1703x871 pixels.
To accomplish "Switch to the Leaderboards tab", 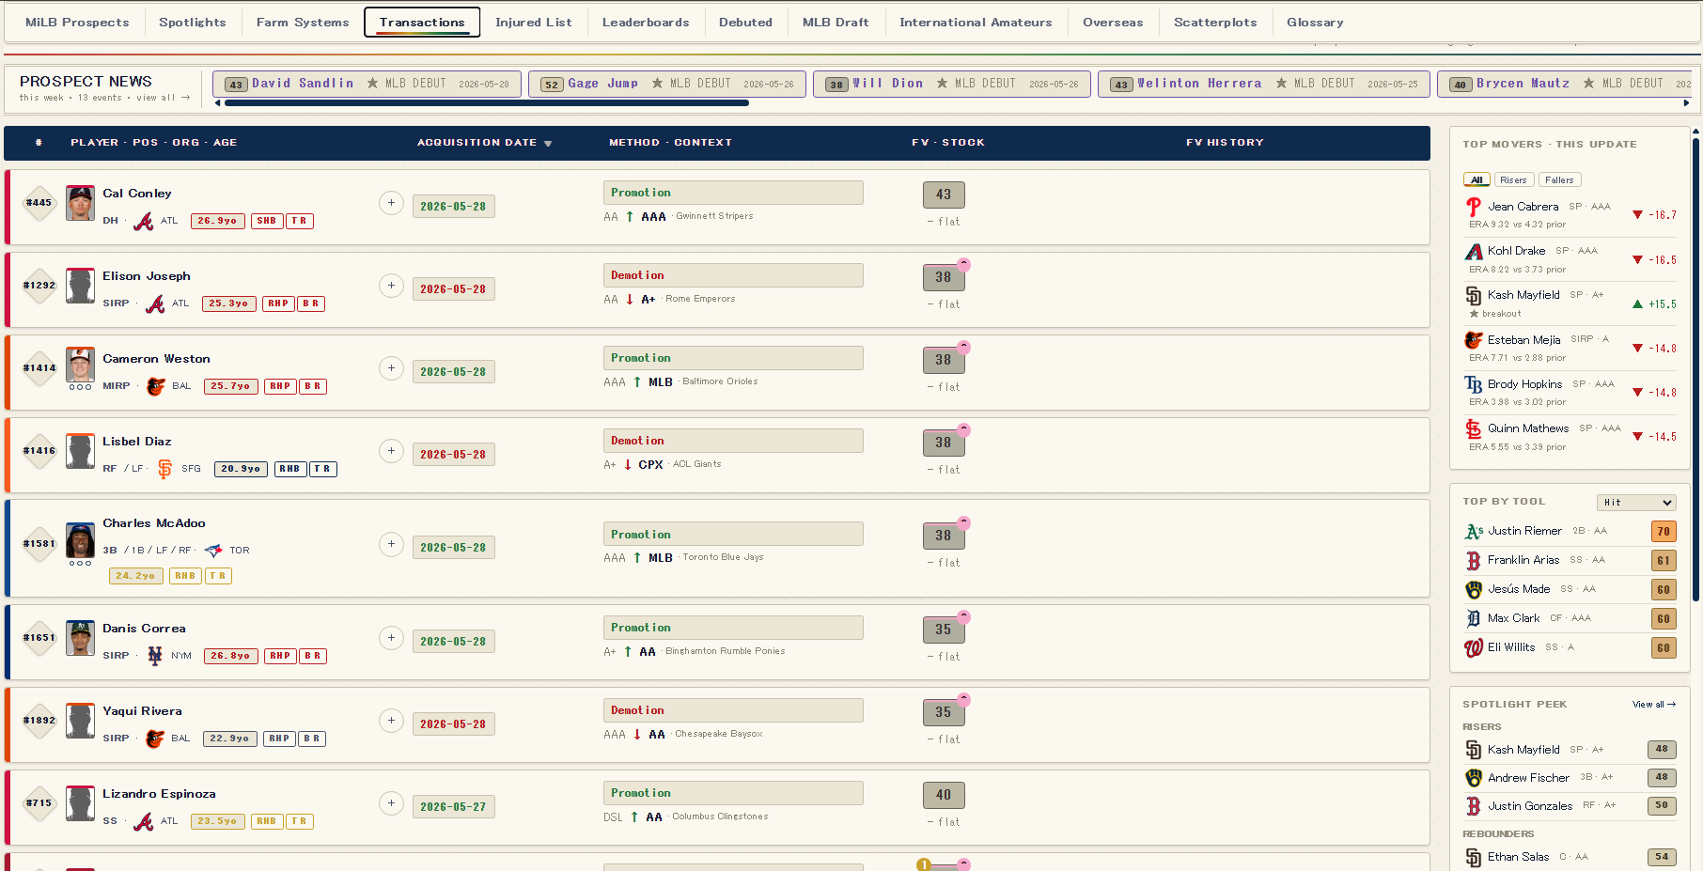I will [x=646, y=23].
